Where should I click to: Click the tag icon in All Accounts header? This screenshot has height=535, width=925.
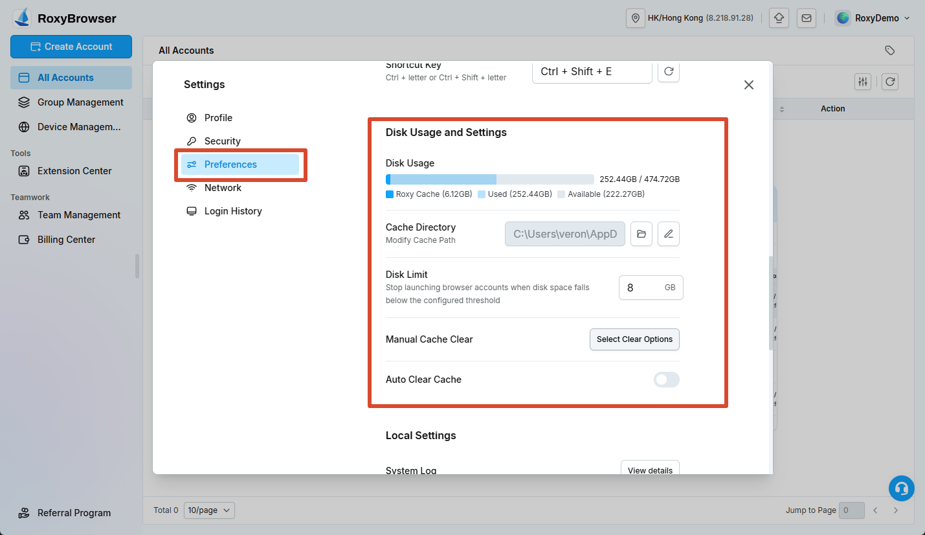click(x=890, y=51)
